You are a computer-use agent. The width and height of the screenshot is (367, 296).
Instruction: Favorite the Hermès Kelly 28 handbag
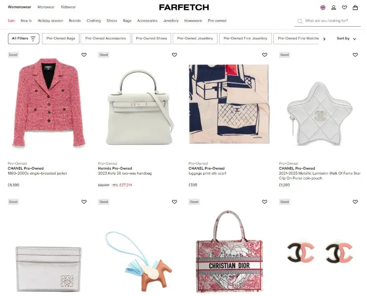pyautogui.click(x=174, y=55)
